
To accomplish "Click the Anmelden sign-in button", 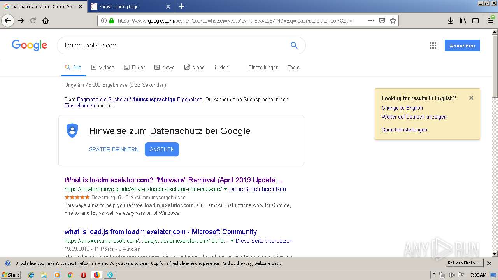I will [x=462, y=45].
